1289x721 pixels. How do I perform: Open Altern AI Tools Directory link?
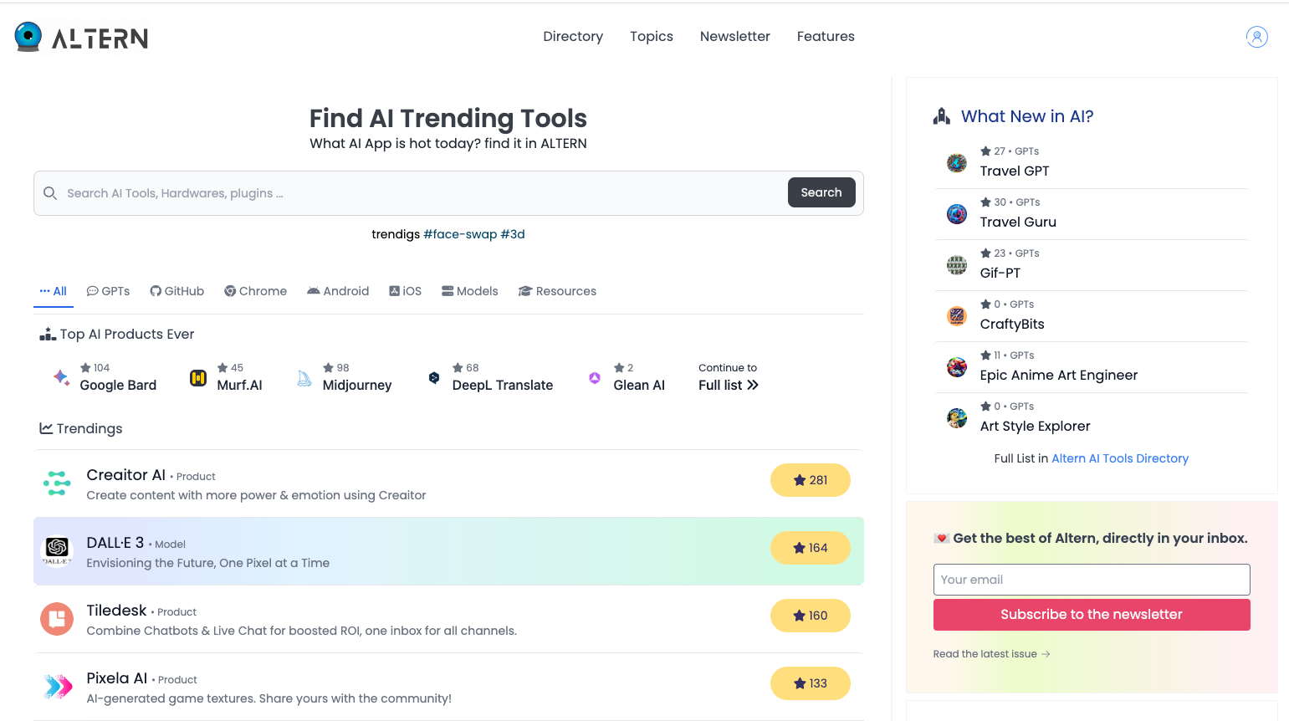click(1120, 458)
